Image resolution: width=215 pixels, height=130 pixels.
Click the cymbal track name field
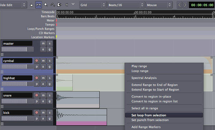point(18,61)
